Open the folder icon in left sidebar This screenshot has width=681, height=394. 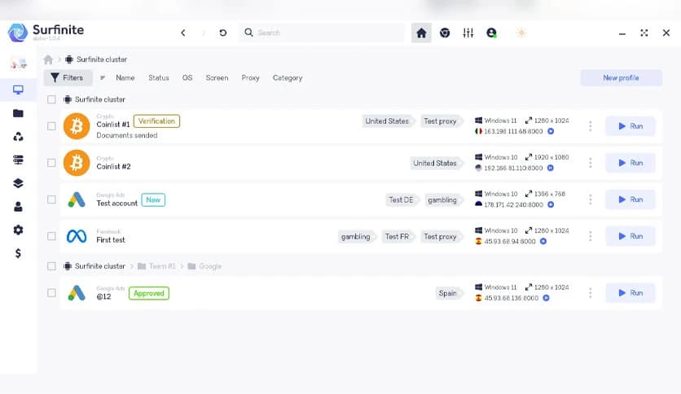[x=18, y=113]
